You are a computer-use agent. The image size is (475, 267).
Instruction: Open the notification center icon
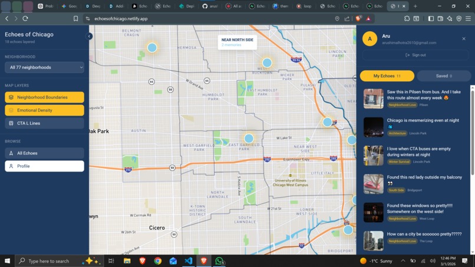click(465, 261)
